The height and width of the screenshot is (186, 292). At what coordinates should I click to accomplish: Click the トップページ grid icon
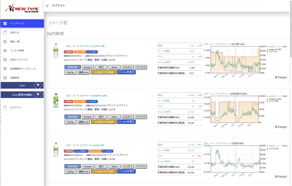[5, 23]
